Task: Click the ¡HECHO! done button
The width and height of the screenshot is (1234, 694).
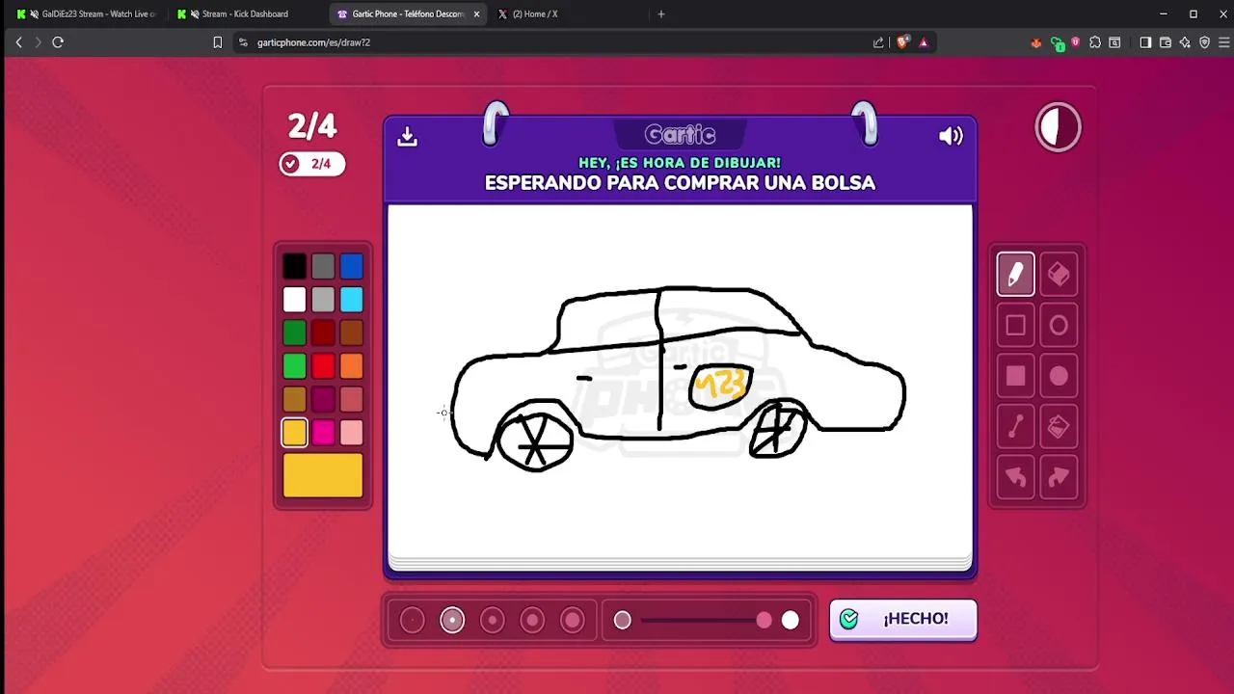Action: tap(903, 619)
